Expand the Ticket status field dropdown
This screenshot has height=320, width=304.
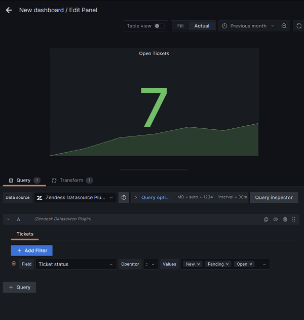click(76, 264)
